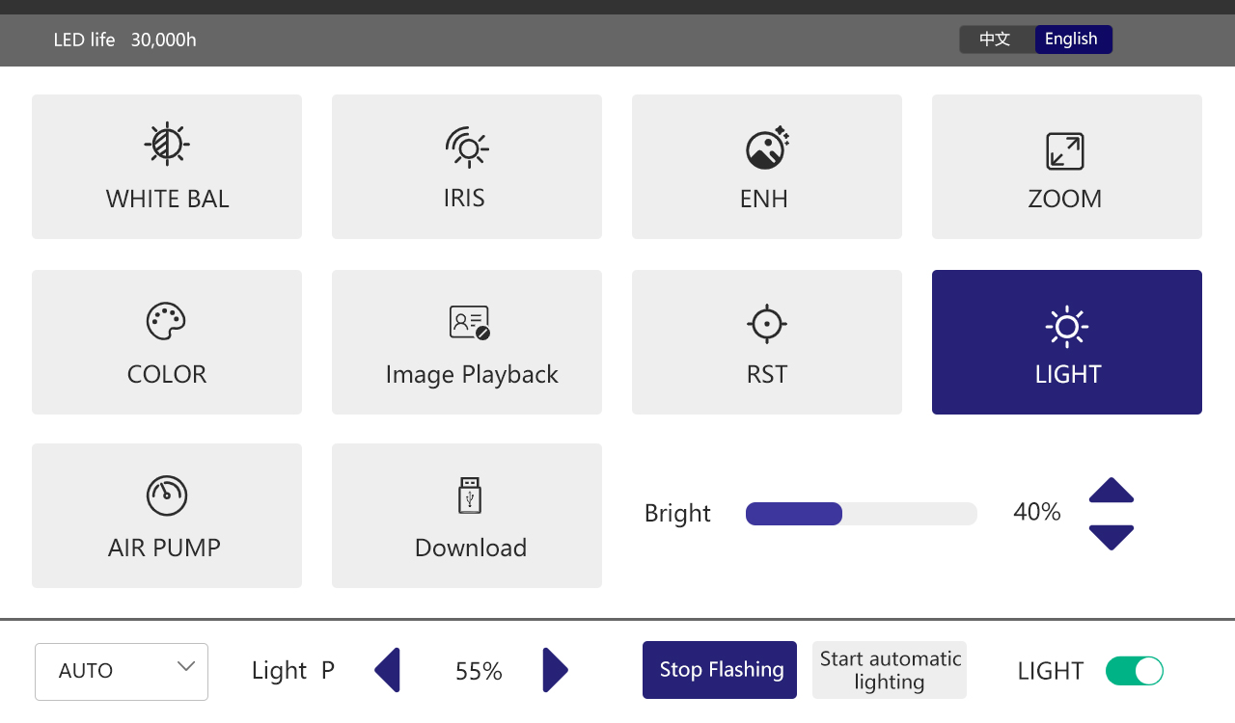
Task: Open the Download USB tile
Action: click(467, 516)
